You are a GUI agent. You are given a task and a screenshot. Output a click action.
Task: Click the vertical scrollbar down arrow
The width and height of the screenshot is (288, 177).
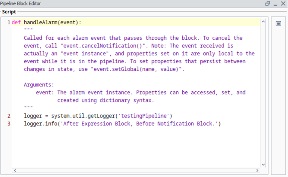click(263, 164)
